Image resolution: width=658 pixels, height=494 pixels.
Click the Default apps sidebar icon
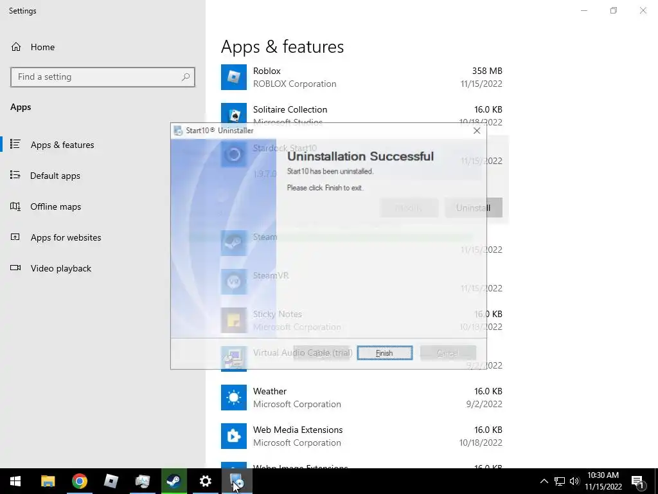[15, 175]
